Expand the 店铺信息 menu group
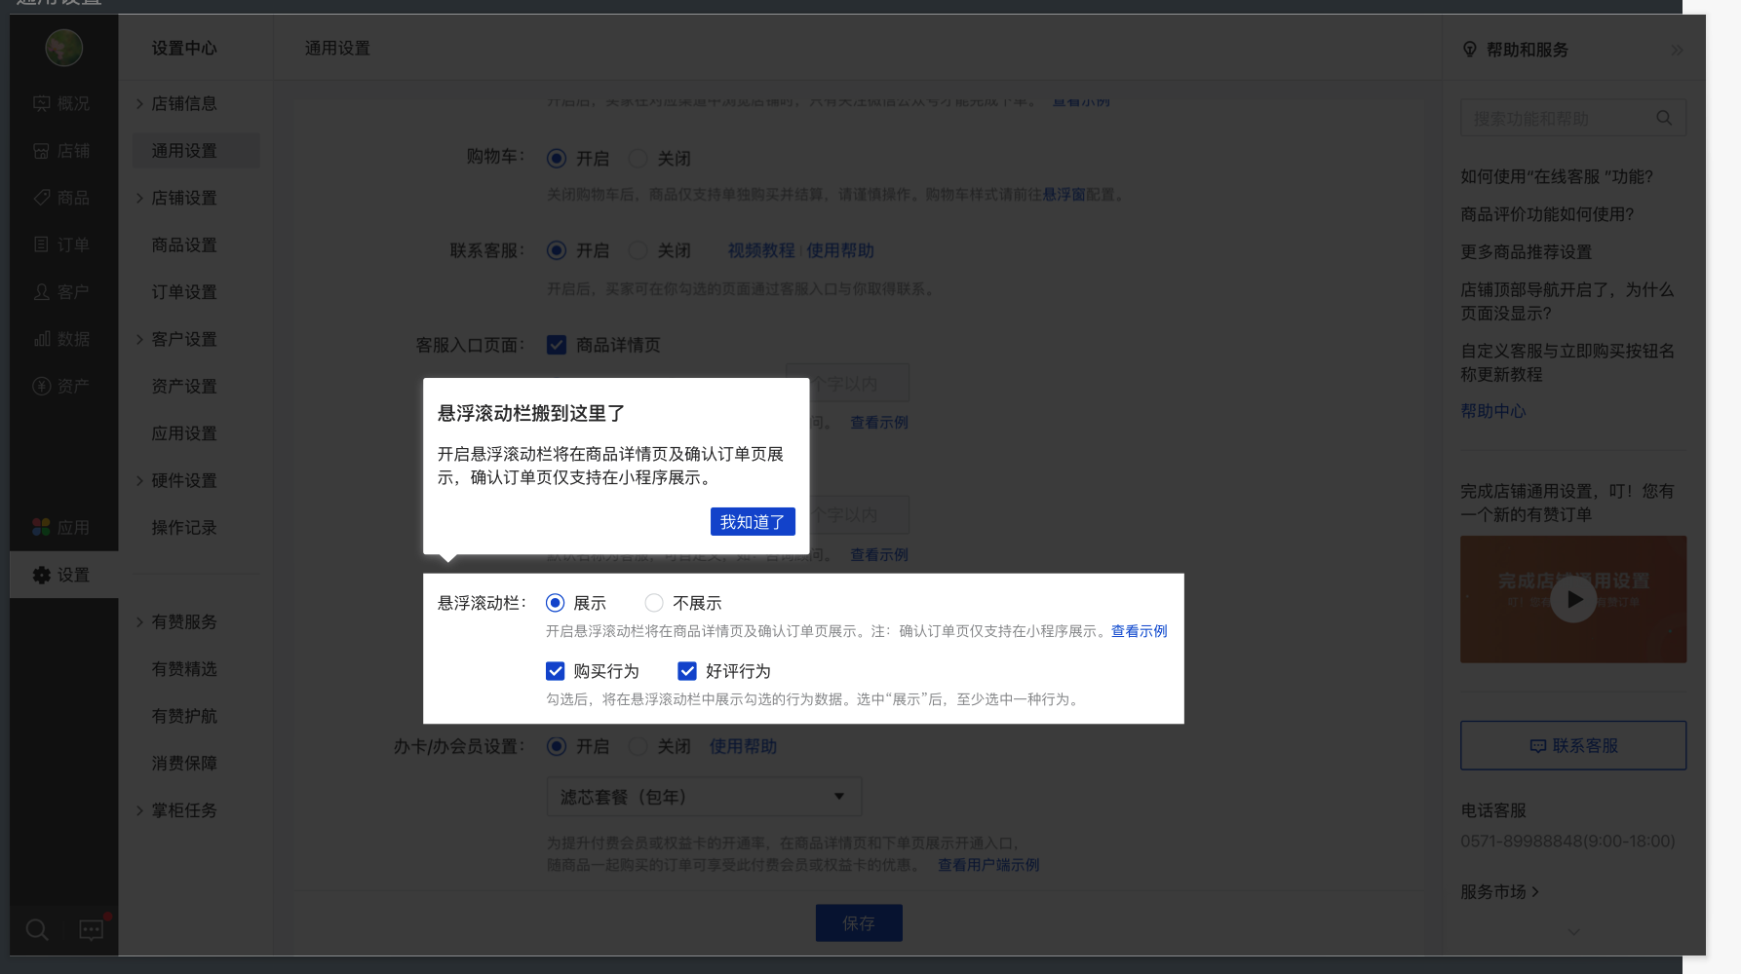1741x974 pixels. point(184,103)
